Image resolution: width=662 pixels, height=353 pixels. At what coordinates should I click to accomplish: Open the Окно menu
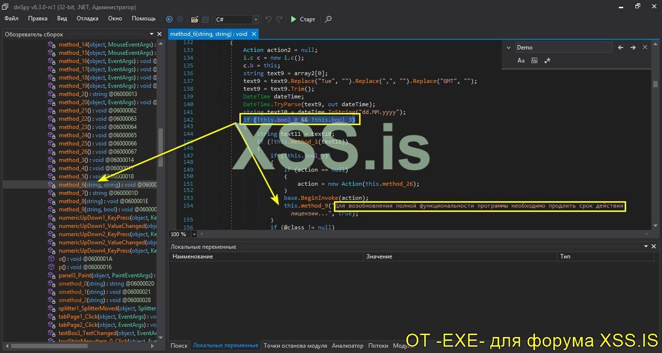coord(115,18)
